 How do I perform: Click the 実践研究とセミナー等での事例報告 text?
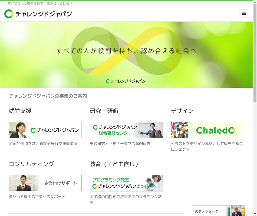click(x=120, y=144)
